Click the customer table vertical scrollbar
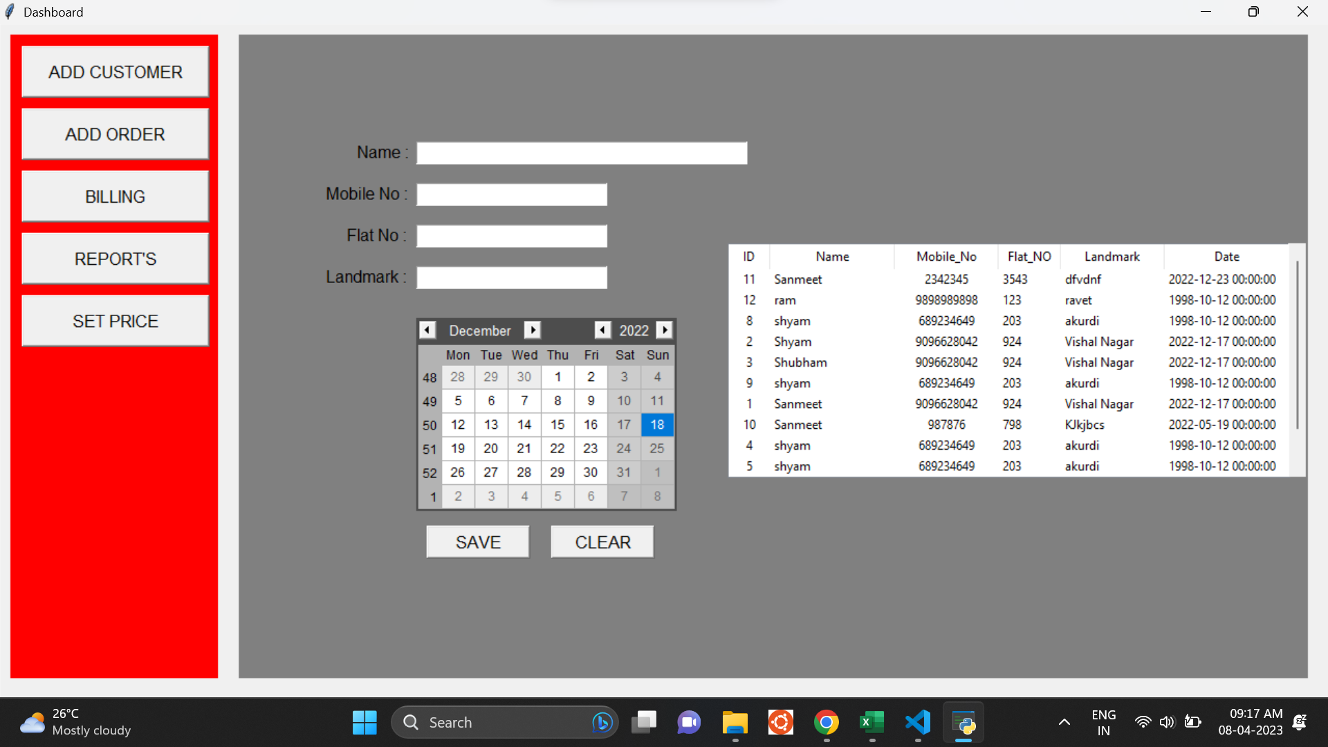The width and height of the screenshot is (1328, 747). (x=1297, y=346)
